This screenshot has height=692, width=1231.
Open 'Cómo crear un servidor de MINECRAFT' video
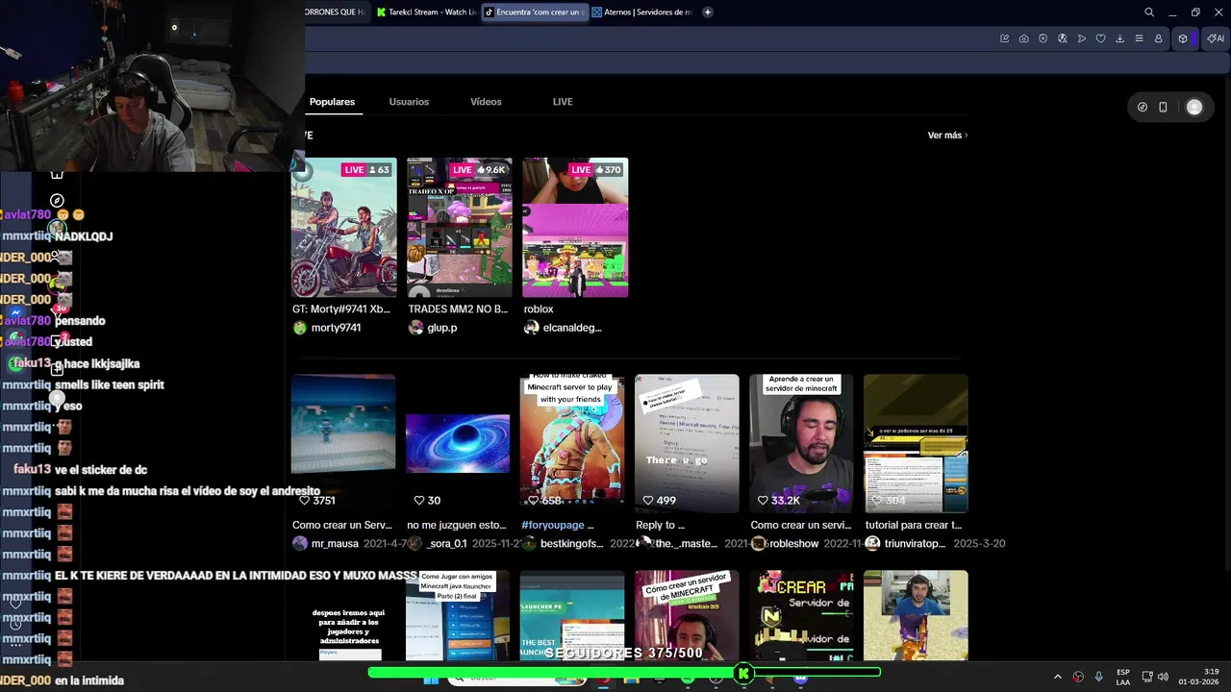[687, 615]
